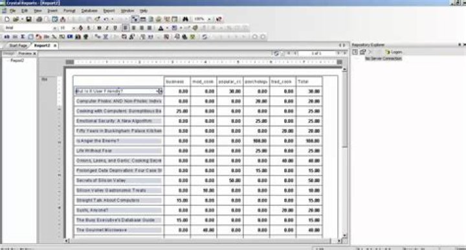This screenshot has width=466, height=250.
Task: Click the Print icon in the standard toolbar
Action: [x=39, y=19]
